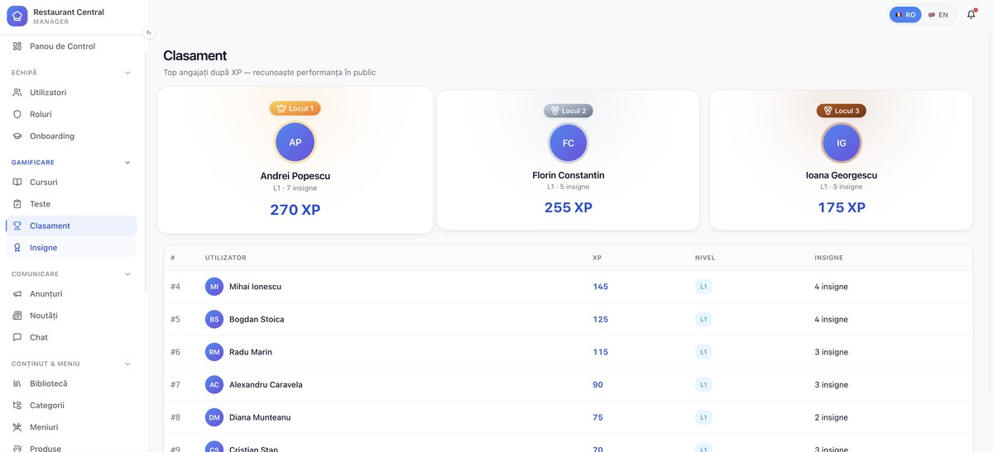Open Florin Constantin's second place card
Image resolution: width=993 pixels, height=452 pixels.
(x=568, y=160)
